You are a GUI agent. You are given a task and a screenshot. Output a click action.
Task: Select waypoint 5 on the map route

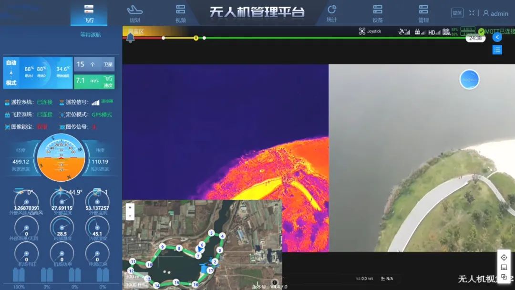coord(211,233)
